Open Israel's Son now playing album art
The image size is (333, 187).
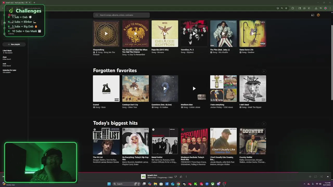click(143, 177)
